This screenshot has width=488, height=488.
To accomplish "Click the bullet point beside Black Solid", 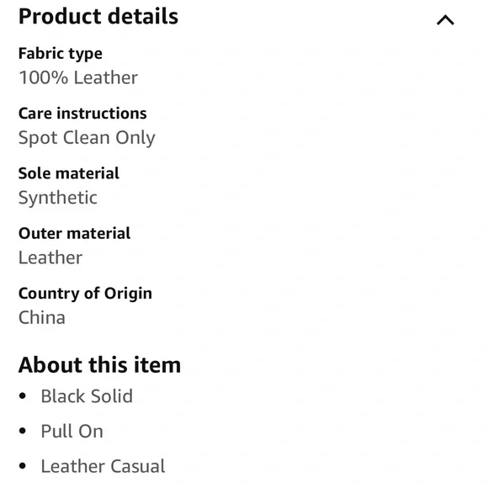I will pyautogui.click(x=23, y=396).
